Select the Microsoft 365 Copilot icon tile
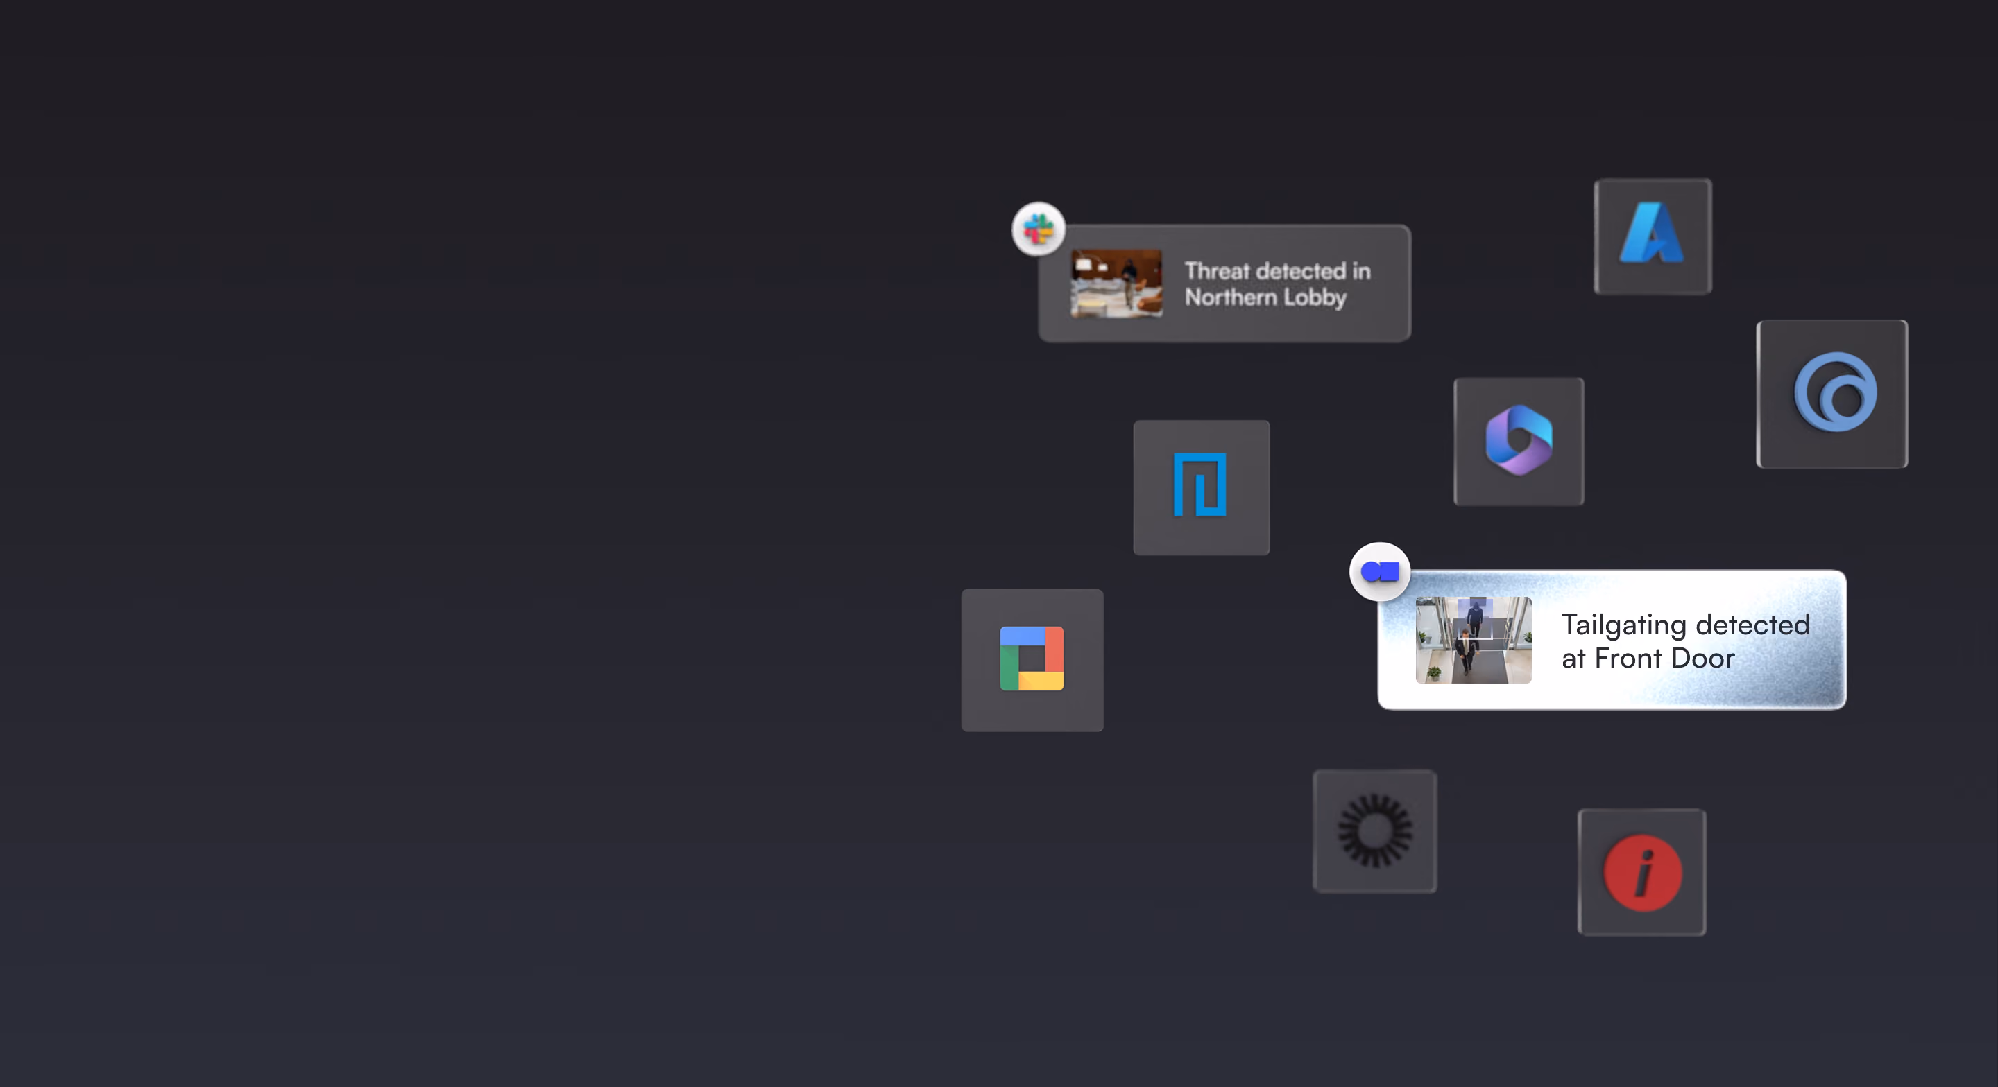 click(1519, 441)
